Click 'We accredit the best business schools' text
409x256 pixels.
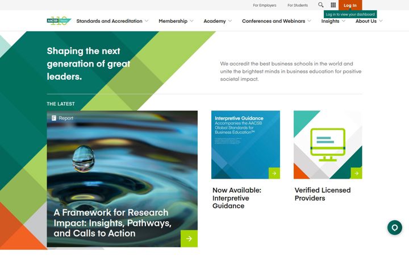(291, 71)
